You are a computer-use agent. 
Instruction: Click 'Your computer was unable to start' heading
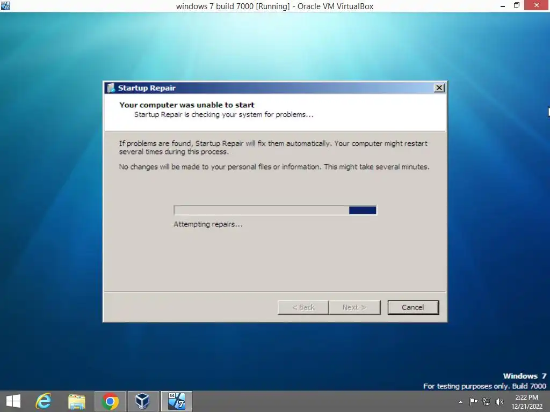coord(186,105)
